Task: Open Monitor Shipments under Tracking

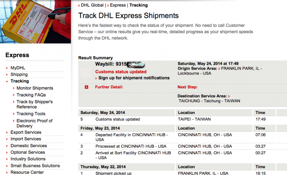Action: click(x=35, y=88)
